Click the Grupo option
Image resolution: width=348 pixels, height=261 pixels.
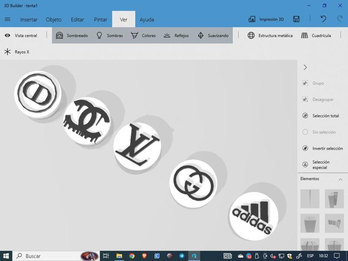[x=313, y=83]
